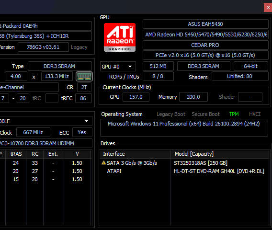Click the Channel mode field

click(x=29, y=87)
